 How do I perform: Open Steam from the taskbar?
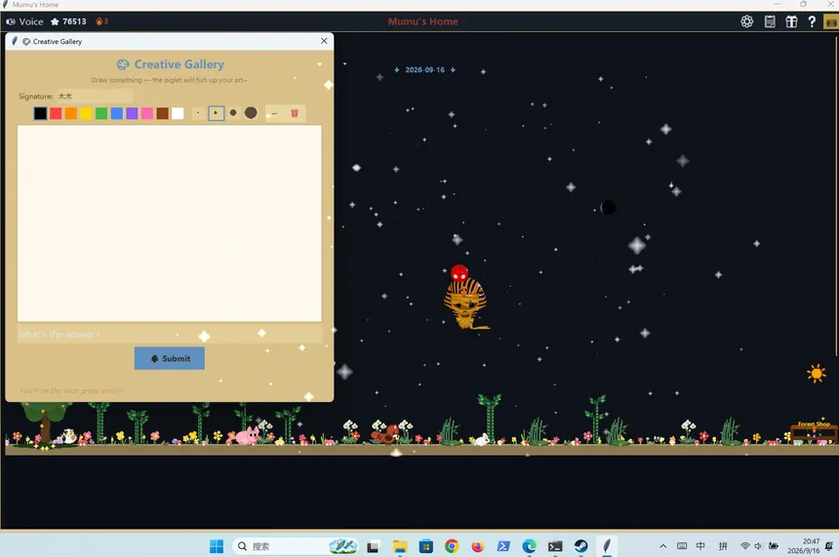click(x=580, y=545)
